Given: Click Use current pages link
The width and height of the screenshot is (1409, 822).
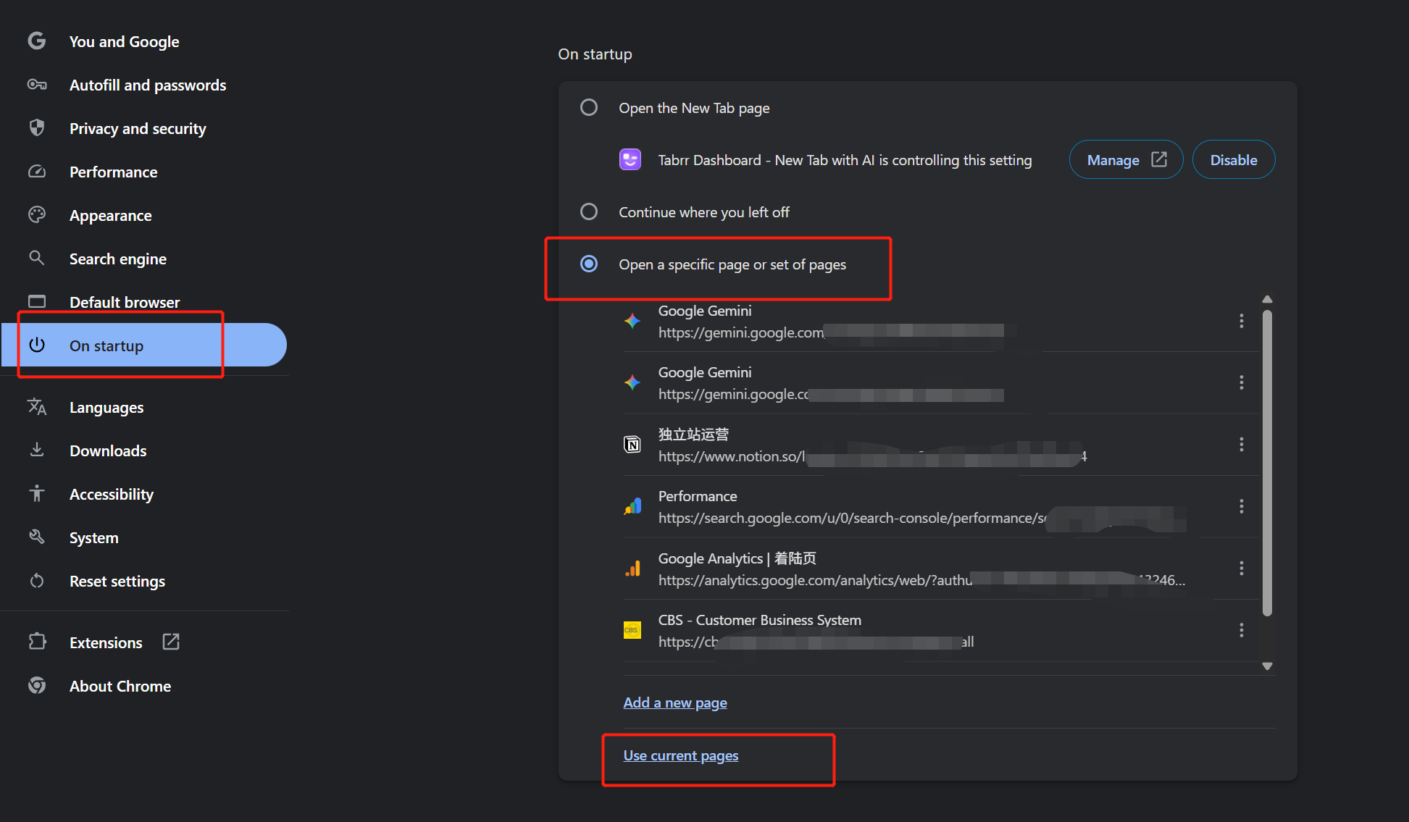Looking at the screenshot, I should coord(681,755).
